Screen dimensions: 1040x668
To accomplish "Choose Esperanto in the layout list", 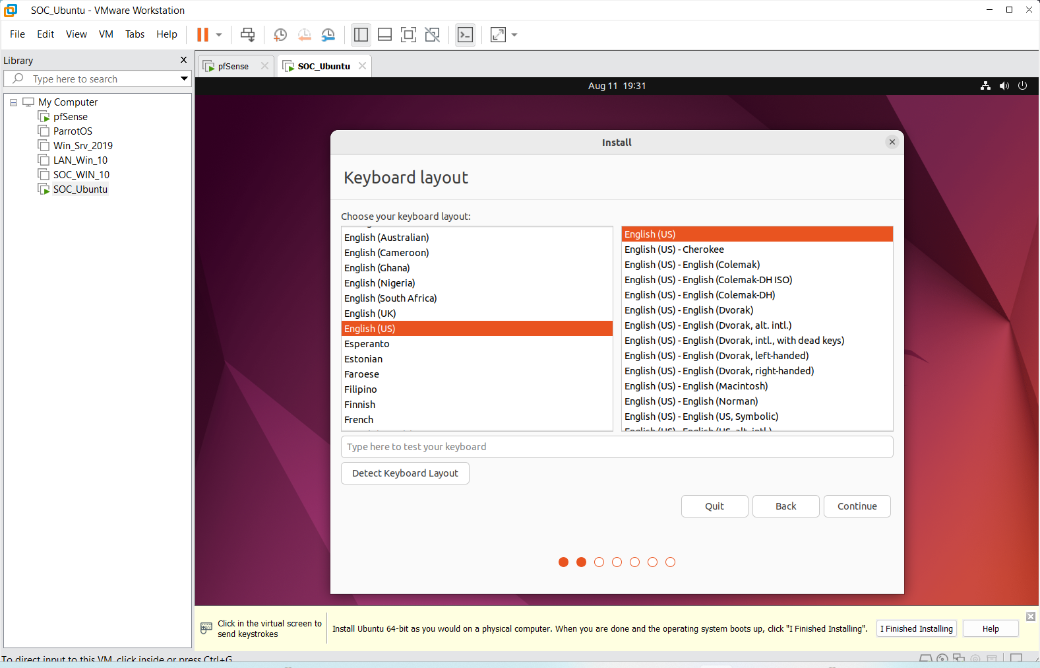I will tap(477, 344).
